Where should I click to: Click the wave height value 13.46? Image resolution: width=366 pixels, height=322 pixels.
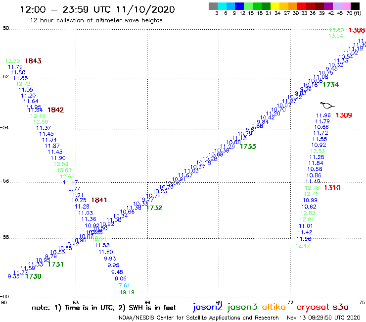point(38,116)
